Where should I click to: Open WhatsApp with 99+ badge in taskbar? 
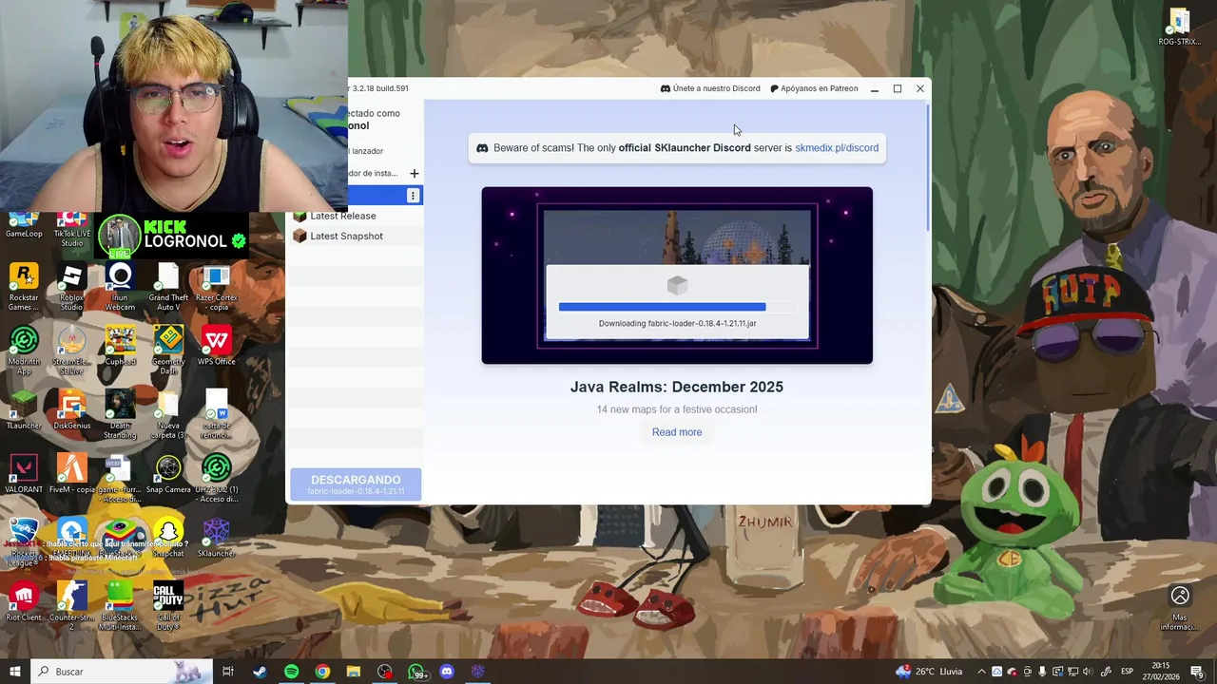(x=416, y=672)
